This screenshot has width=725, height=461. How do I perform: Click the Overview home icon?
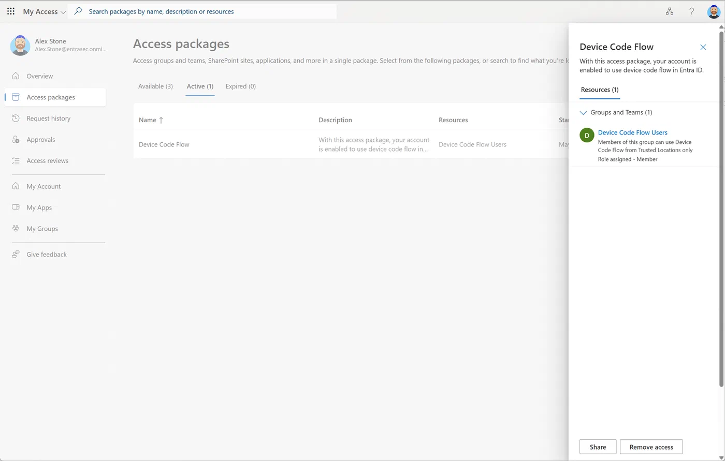(16, 76)
